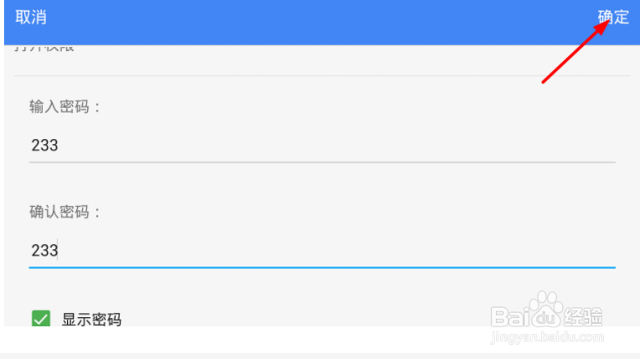Focus the 输入密码 password field
This screenshot has width=640, height=359.
click(322, 146)
